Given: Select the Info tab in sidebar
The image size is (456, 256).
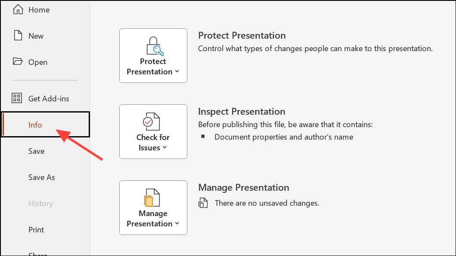Looking at the screenshot, I should coord(35,125).
